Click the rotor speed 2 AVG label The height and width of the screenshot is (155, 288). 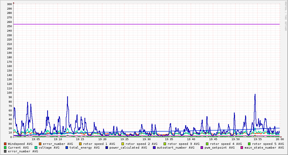pyautogui.click(x=141, y=144)
